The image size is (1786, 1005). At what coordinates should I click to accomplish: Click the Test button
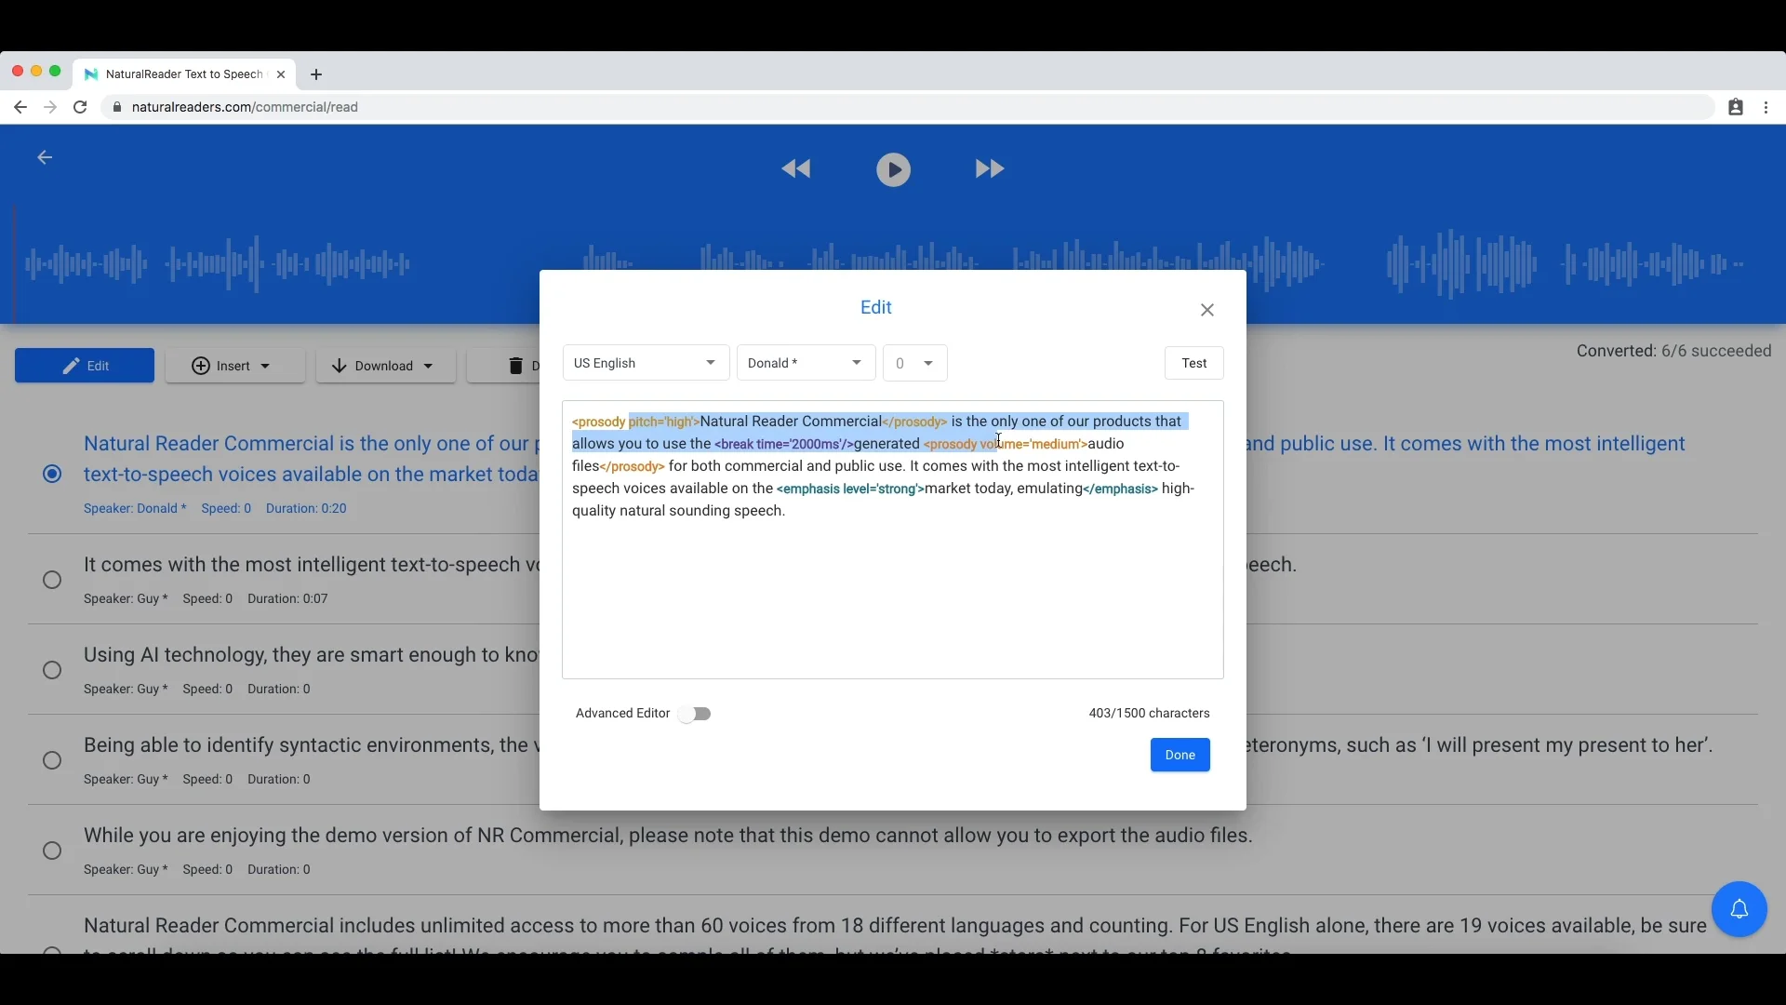pos(1194,363)
